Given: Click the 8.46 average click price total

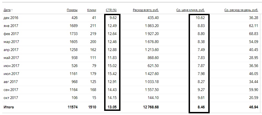Looking at the screenshot, I should pyautogui.click(x=201, y=107).
